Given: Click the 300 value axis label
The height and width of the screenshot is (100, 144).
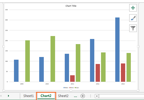Looking at the screenshot, I should pos(6,20).
